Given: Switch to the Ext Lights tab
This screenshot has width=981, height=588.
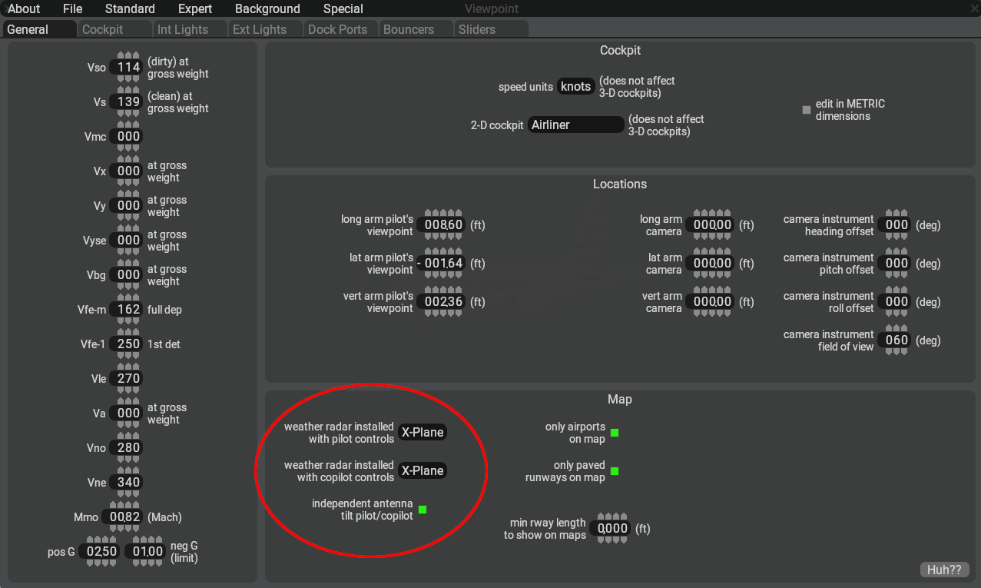Looking at the screenshot, I should 260,29.
